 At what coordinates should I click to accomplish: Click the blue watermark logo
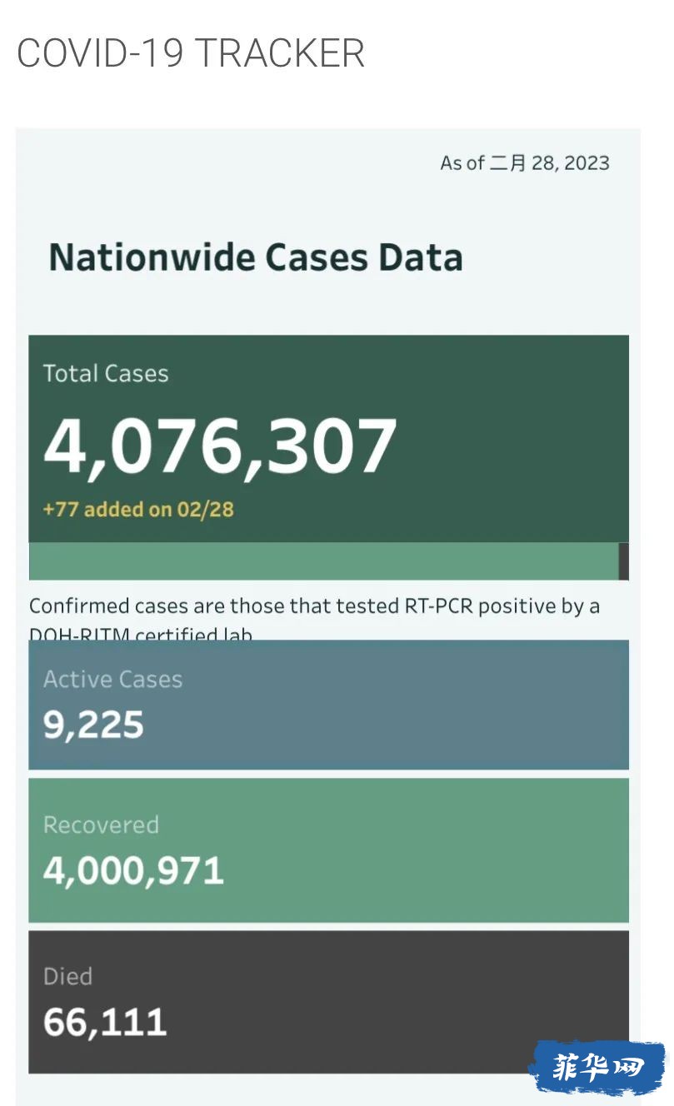tap(599, 1067)
